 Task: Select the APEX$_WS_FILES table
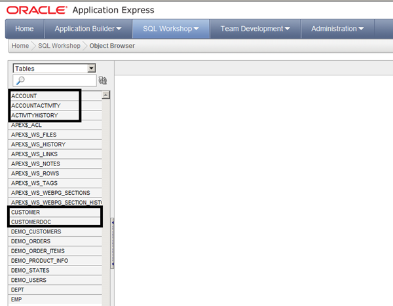click(55, 135)
